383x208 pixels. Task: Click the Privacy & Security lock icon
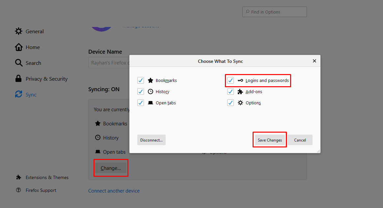19,79
